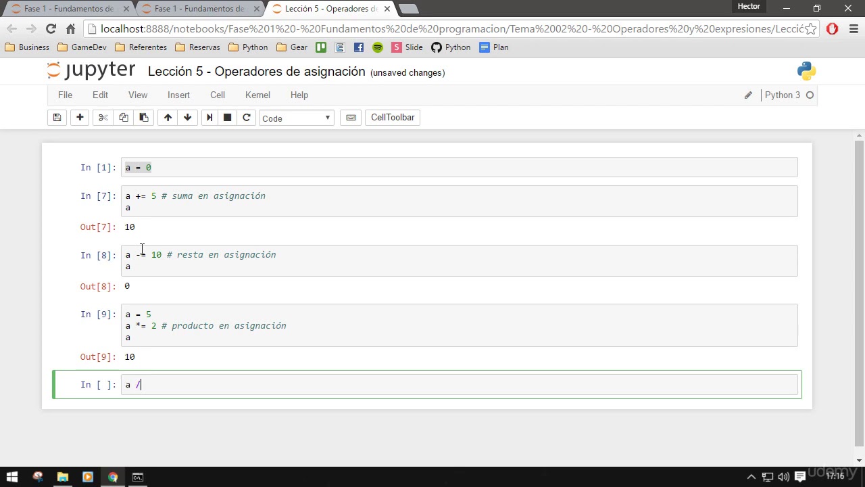The width and height of the screenshot is (865, 487).
Task: Click the active cell containing a /
Action: (x=460, y=385)
